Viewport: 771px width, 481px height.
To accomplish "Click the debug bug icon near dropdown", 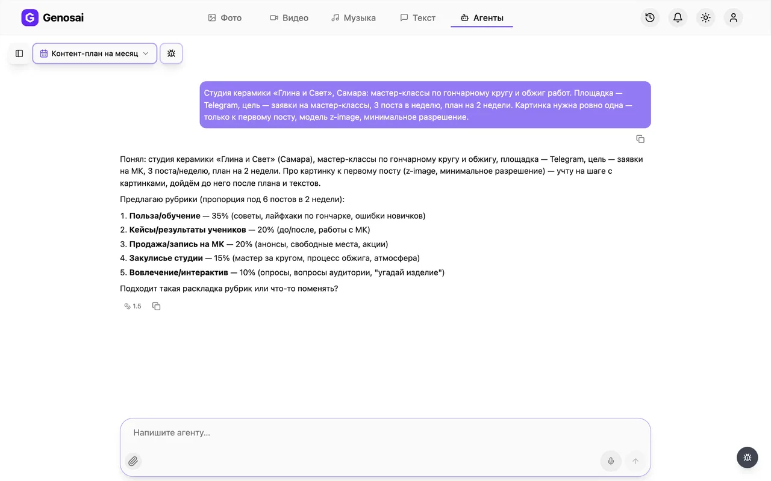I will point(171,54).
